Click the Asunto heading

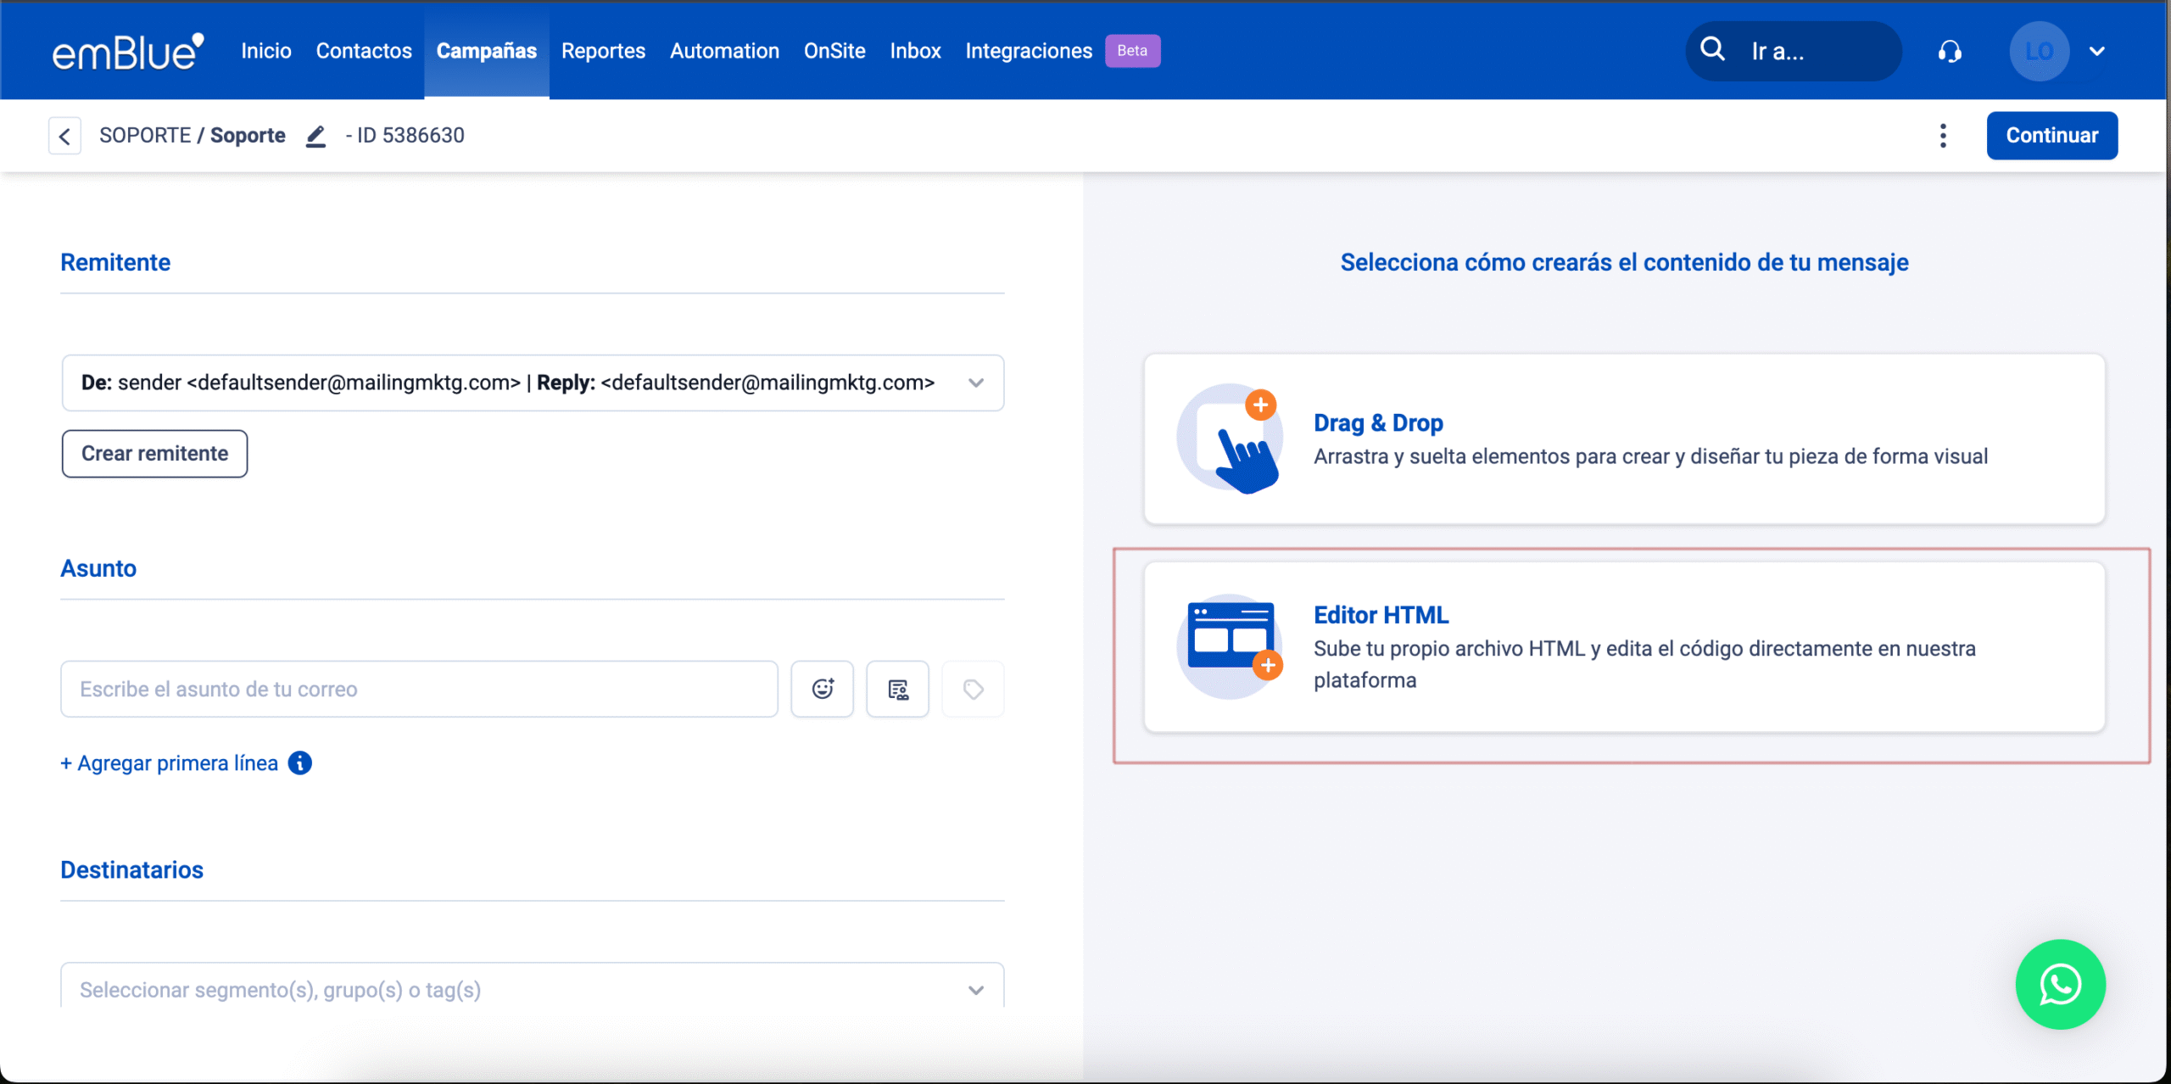(x=98, y=568)
